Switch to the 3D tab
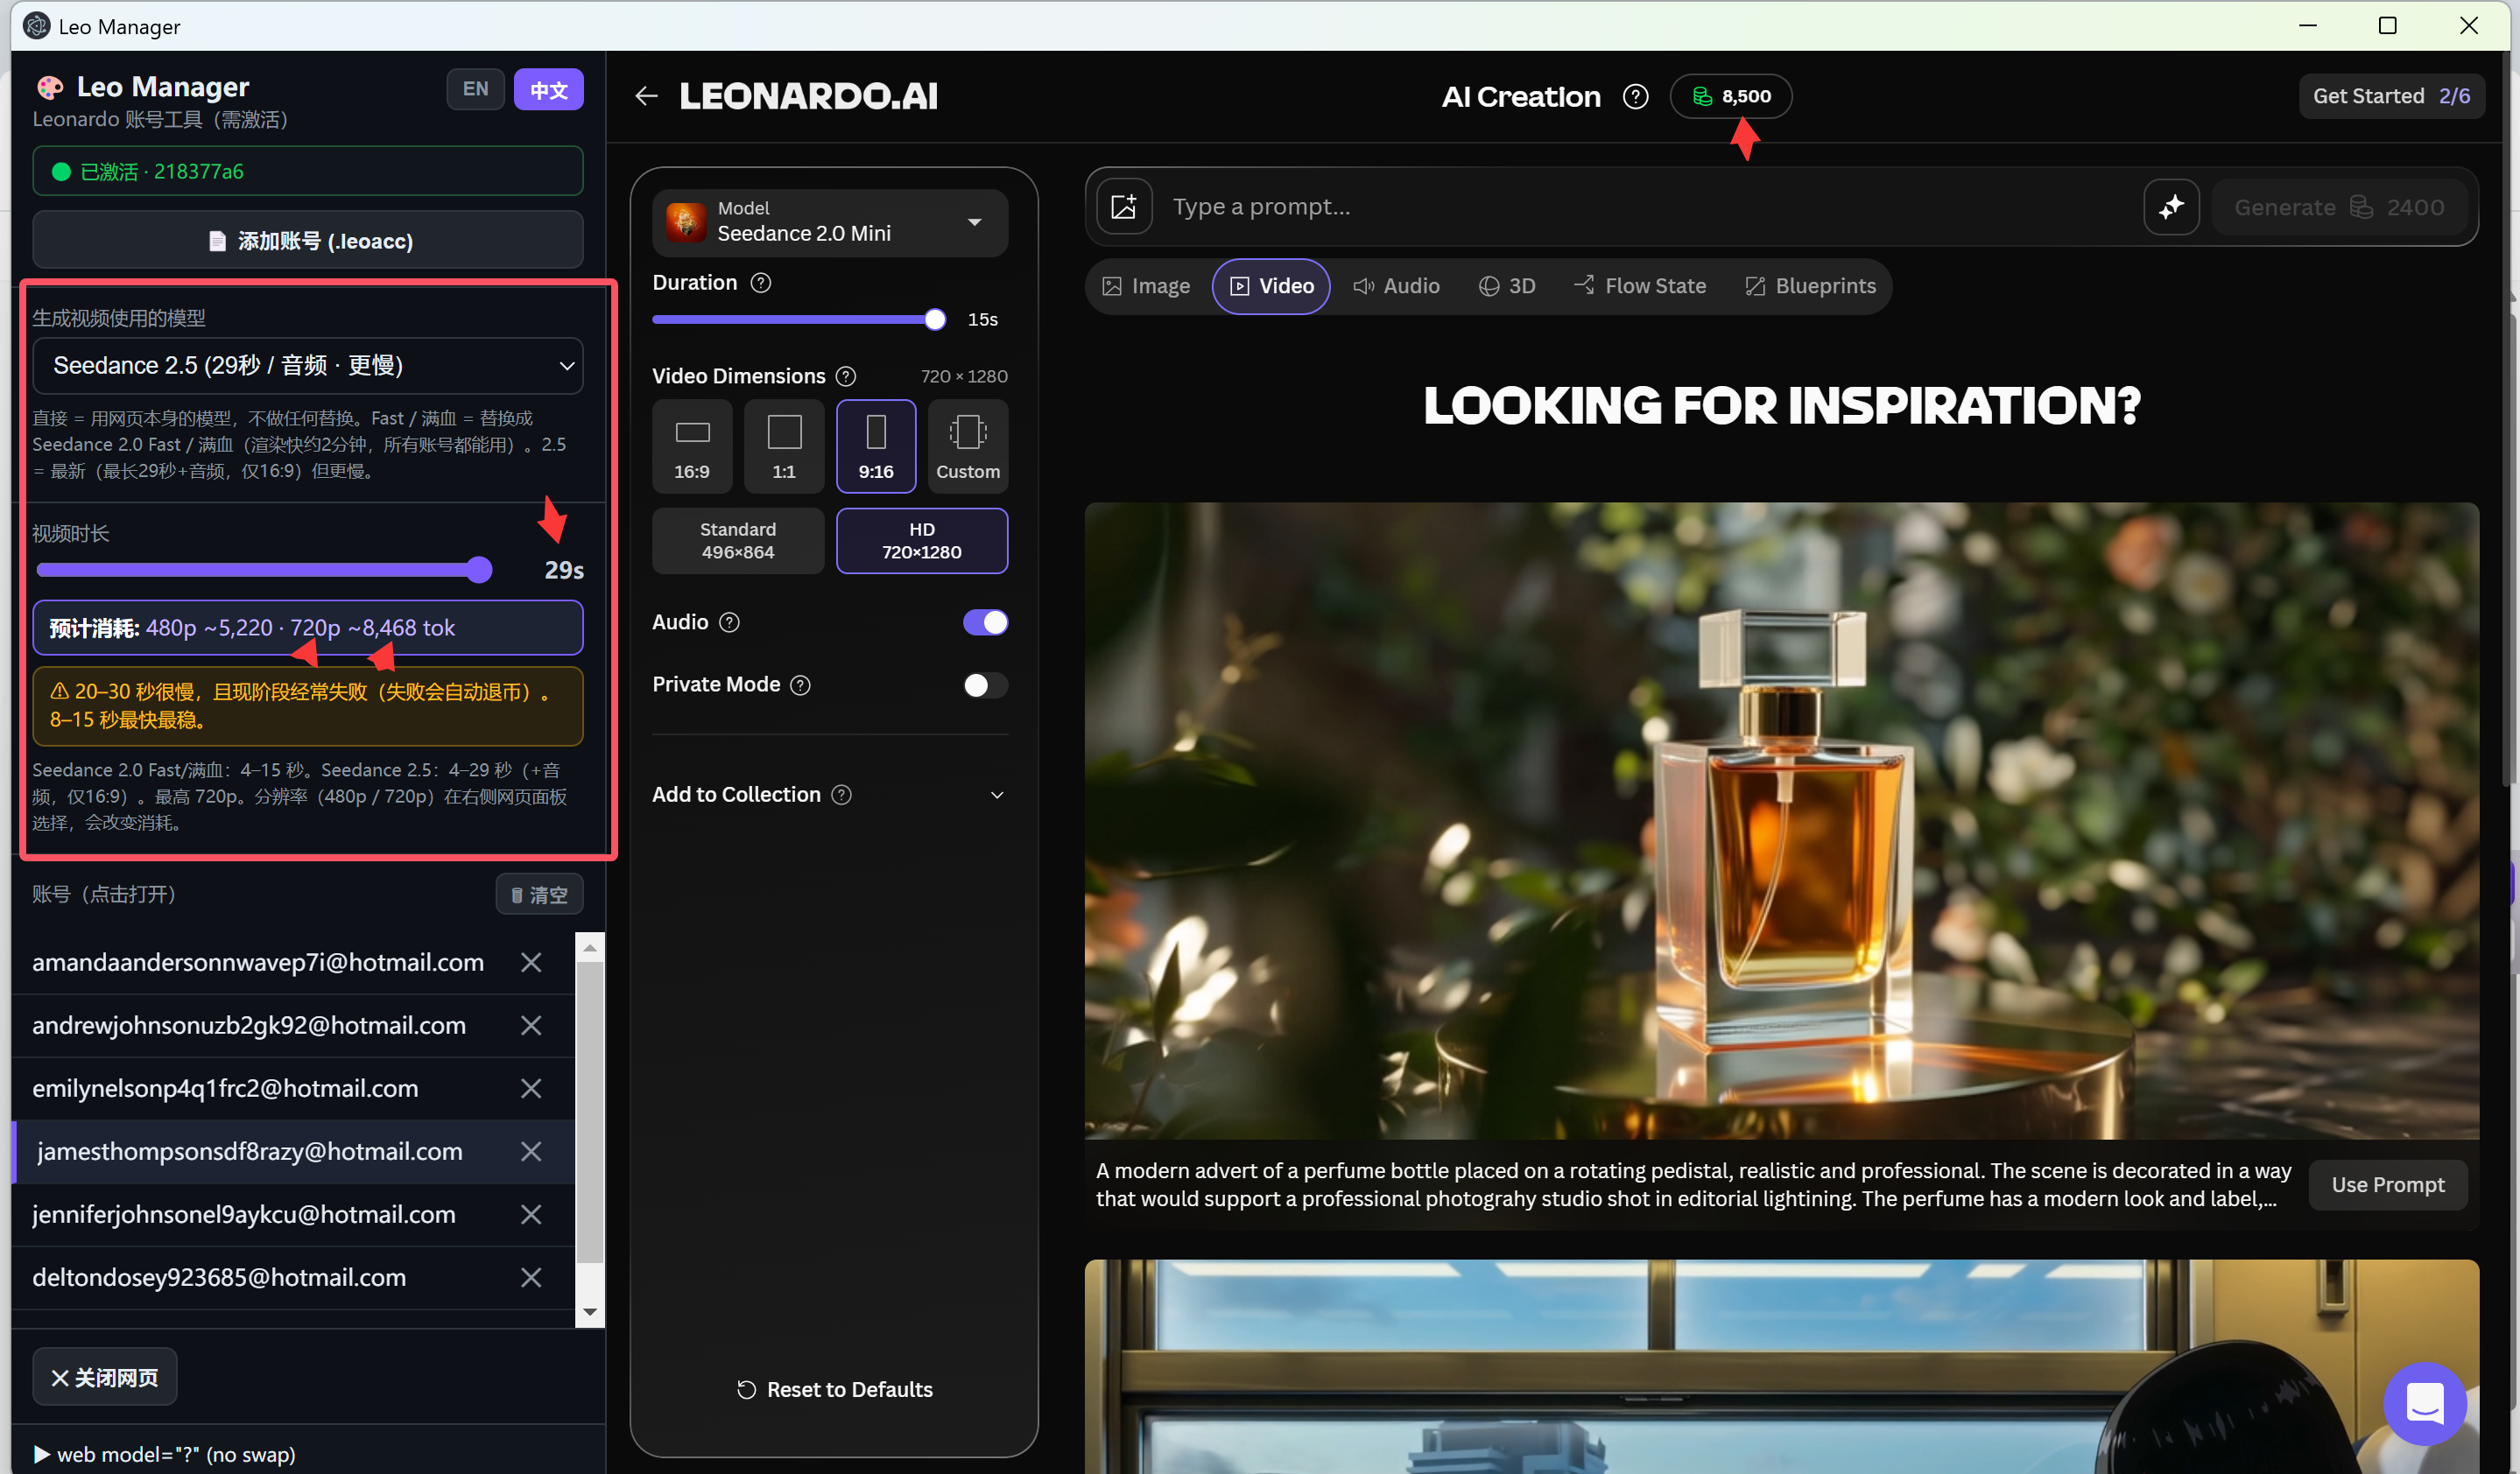 [1507, 286]
